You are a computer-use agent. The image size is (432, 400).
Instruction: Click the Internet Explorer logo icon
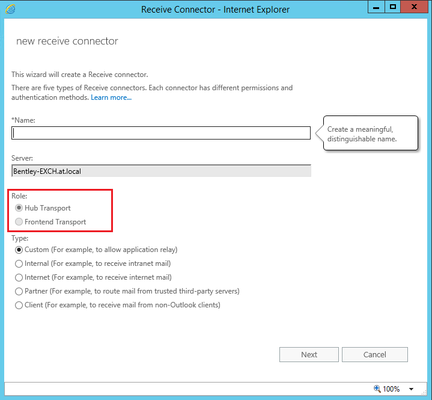[10, 10]
